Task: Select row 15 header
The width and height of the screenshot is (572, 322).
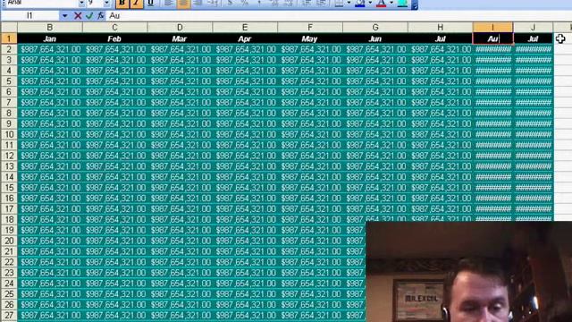Action: [9, 188]
